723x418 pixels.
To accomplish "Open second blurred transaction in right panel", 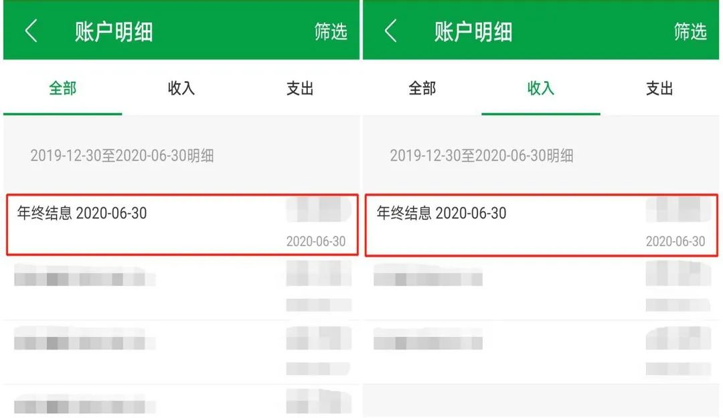I will (541, 288).
